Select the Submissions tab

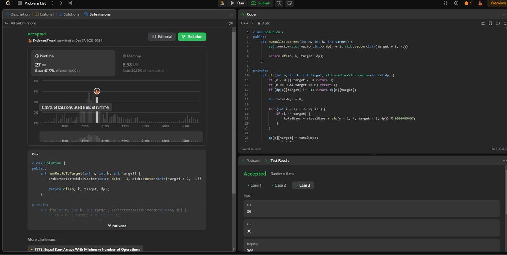(x=98, y=14)
